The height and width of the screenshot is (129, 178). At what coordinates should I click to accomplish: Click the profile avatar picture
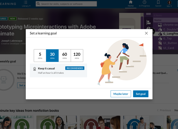click(x=169, y=3)
